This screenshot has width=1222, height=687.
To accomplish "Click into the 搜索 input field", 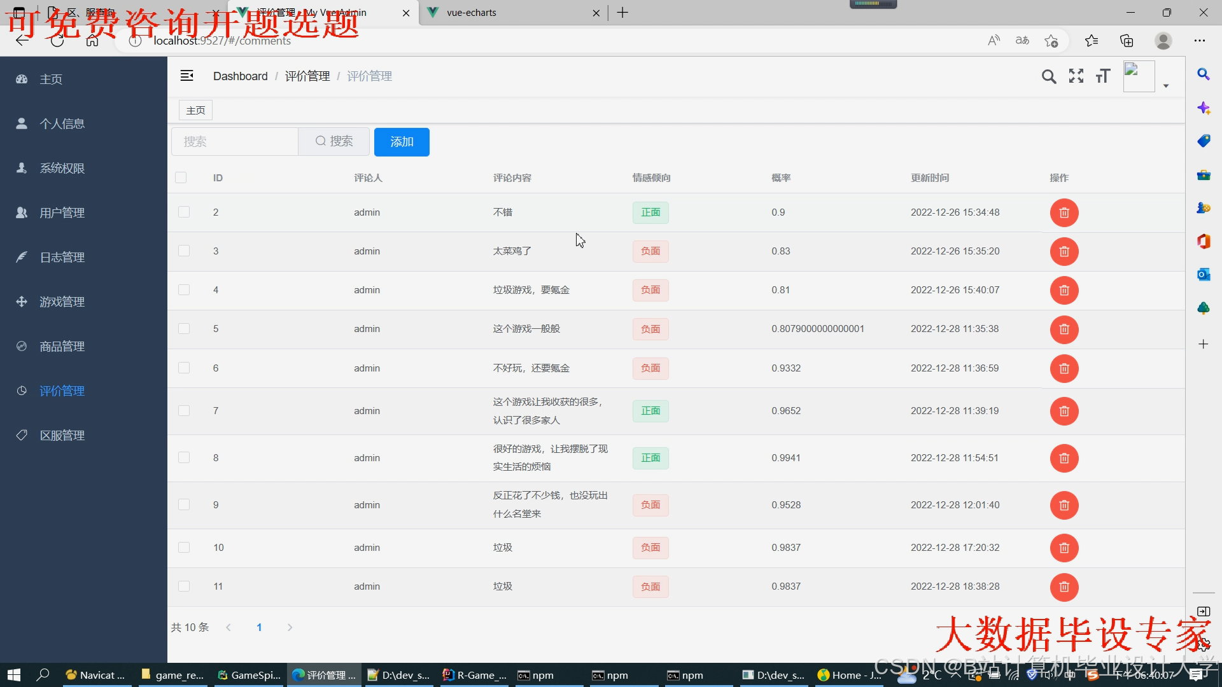I will tap(235, 141).
